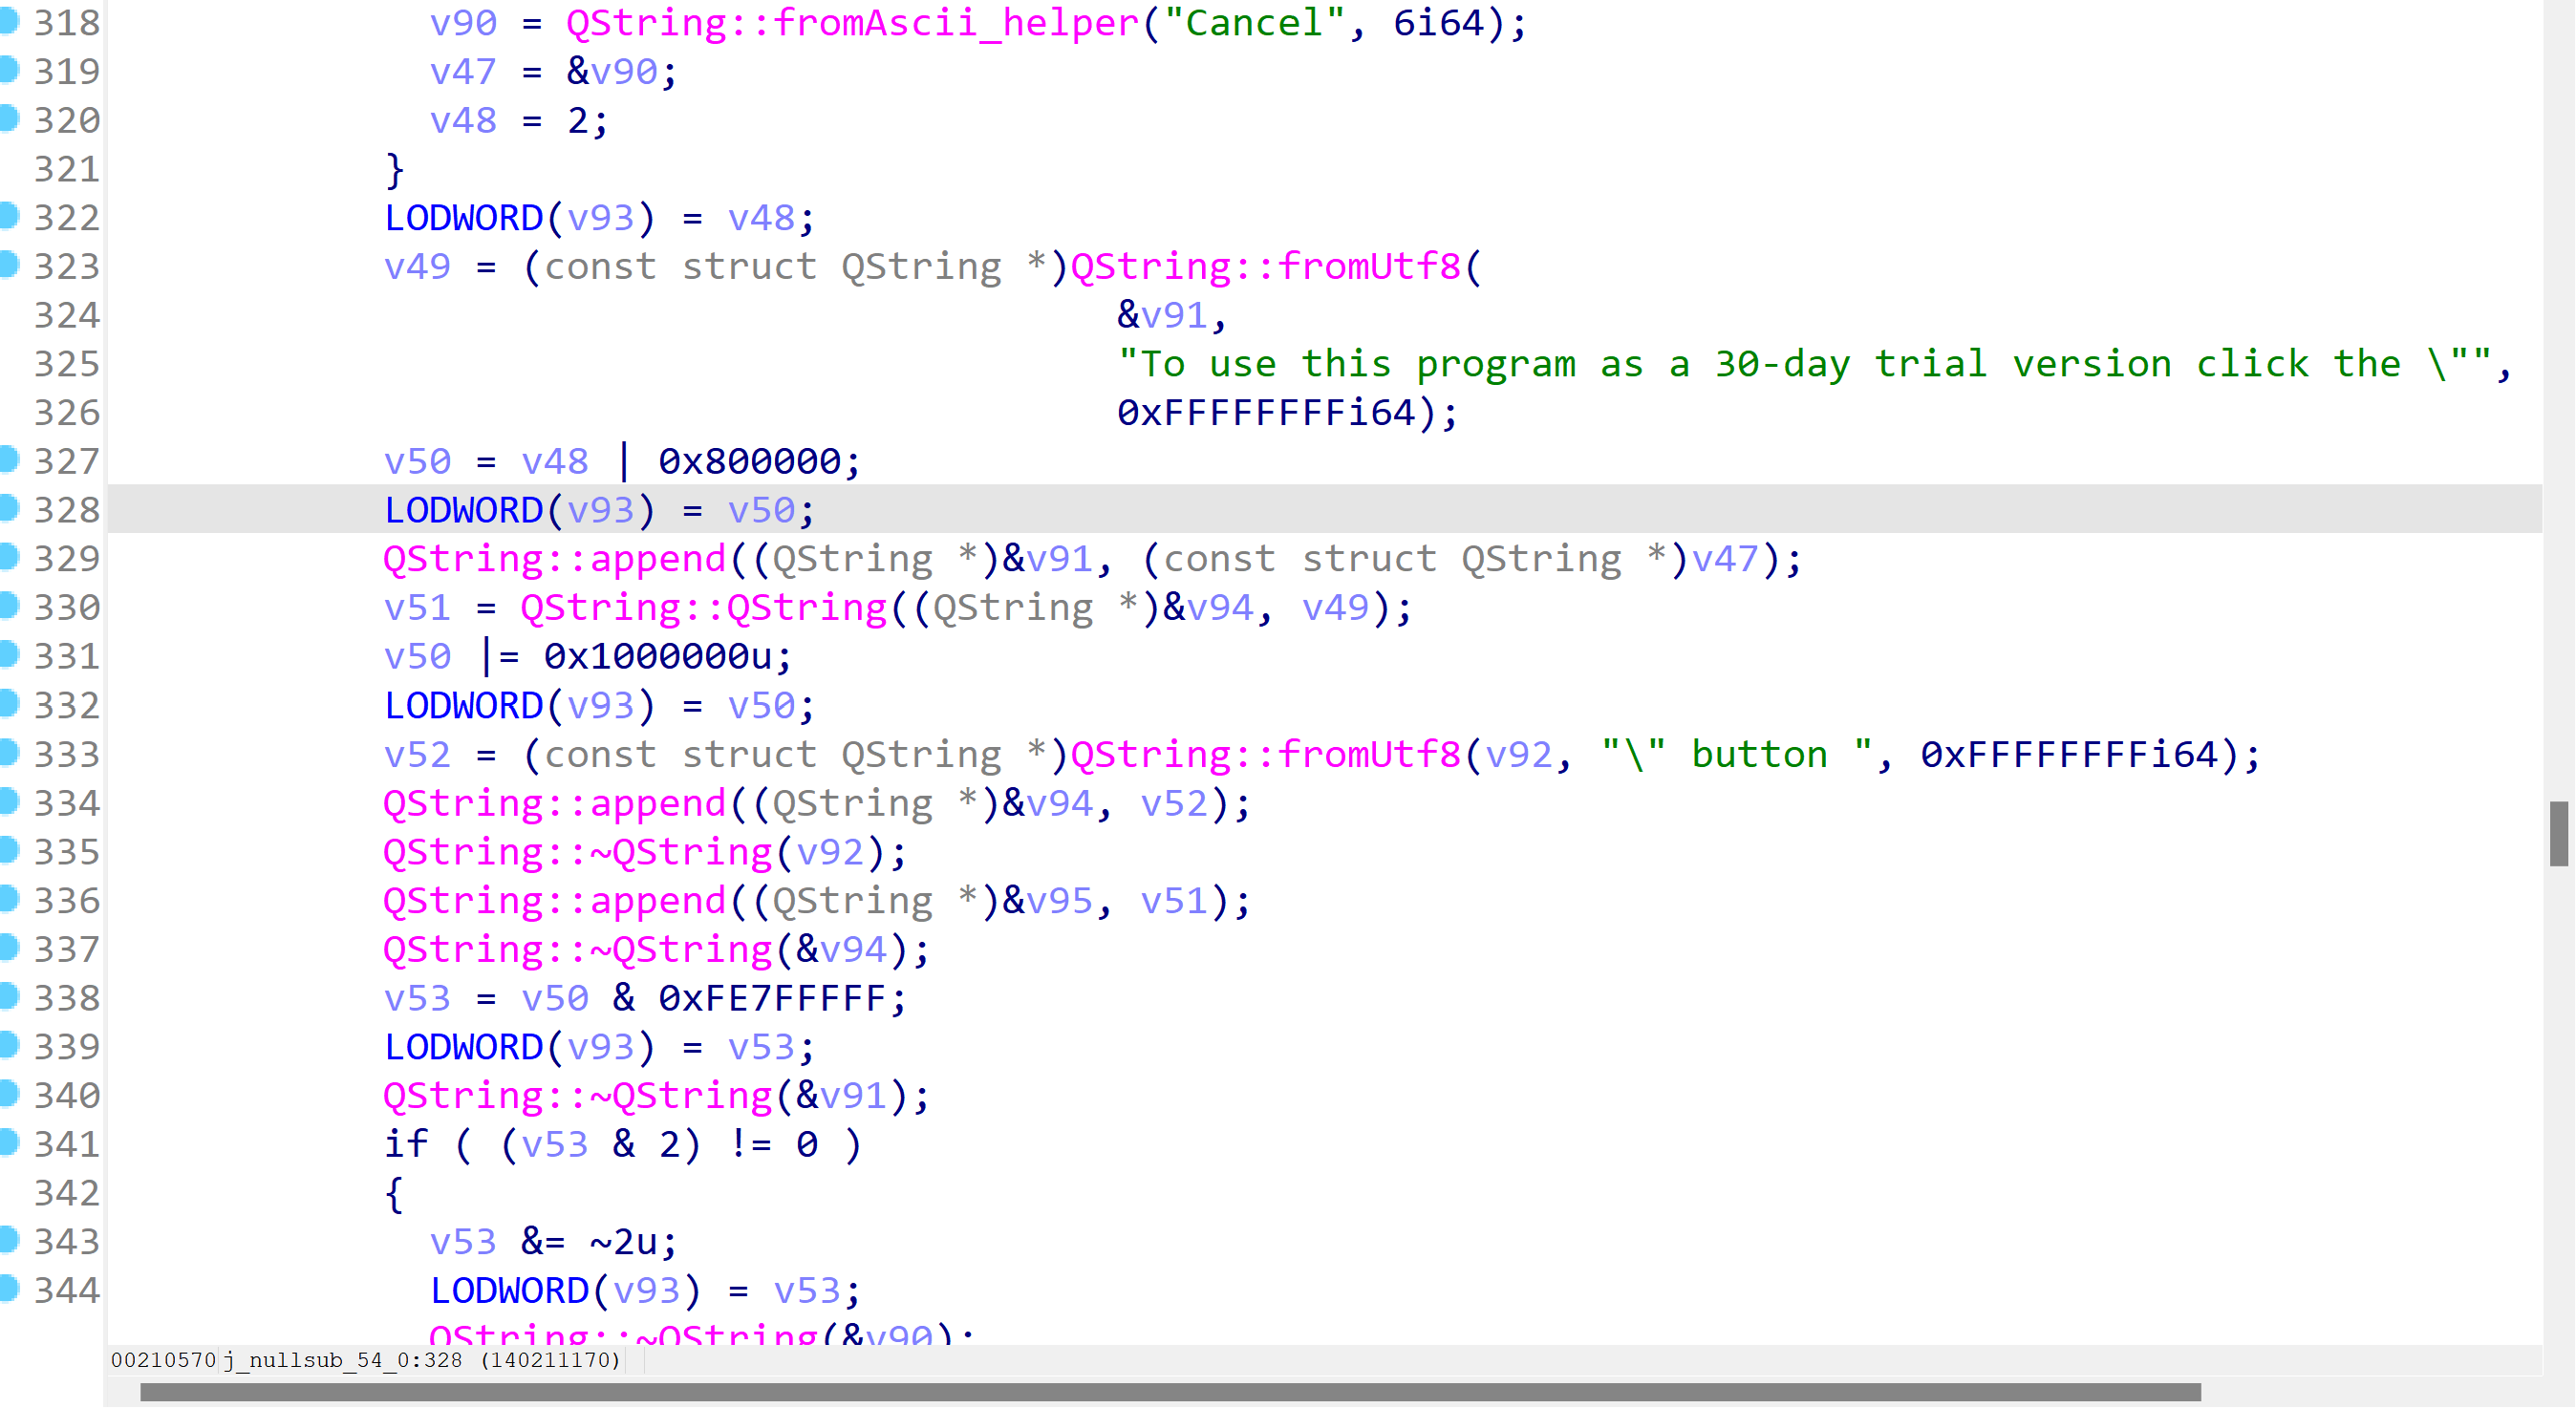Click variable v90 on line 318
This screenshot has width=2576, height=1408.
pos(463,22)
